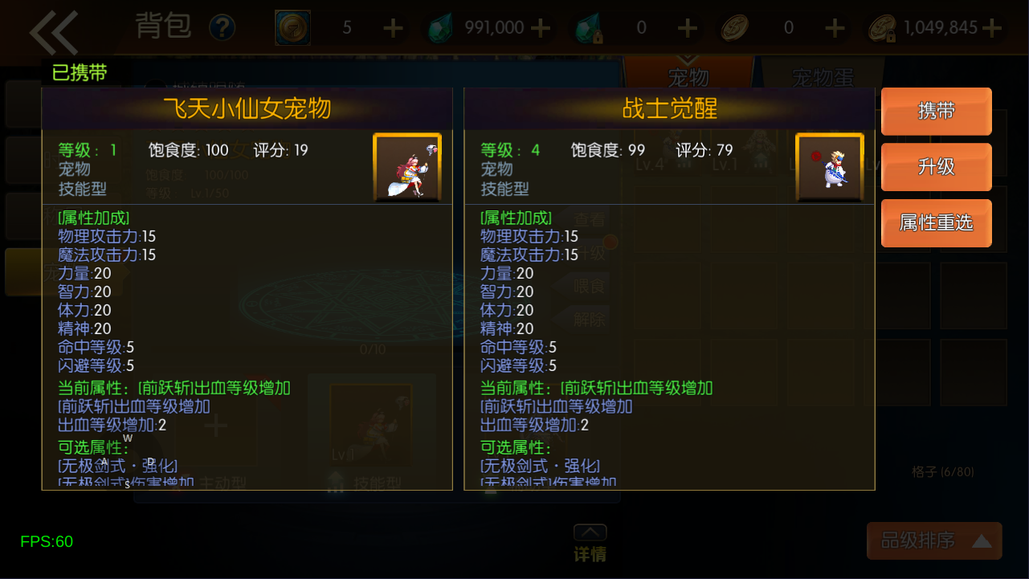This screenshot has width=1029, height=579.
Task: Click the plus beside locked gems
Action: click(687, 28)
